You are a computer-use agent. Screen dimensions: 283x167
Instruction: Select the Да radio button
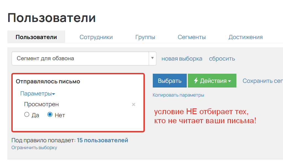click(27, 115)
